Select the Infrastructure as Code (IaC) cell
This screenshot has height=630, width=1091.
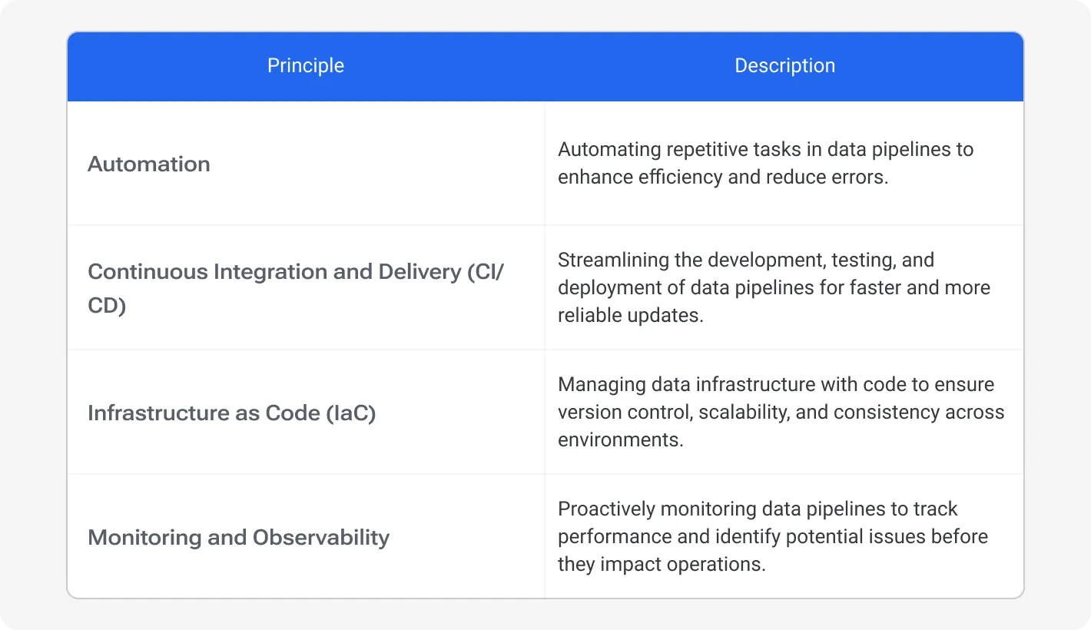(x=232, y=413)
